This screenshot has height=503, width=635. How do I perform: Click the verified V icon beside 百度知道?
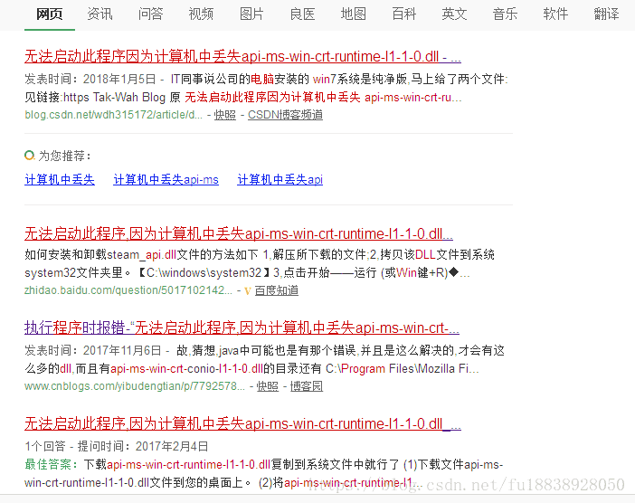click(x=248, y=290)
